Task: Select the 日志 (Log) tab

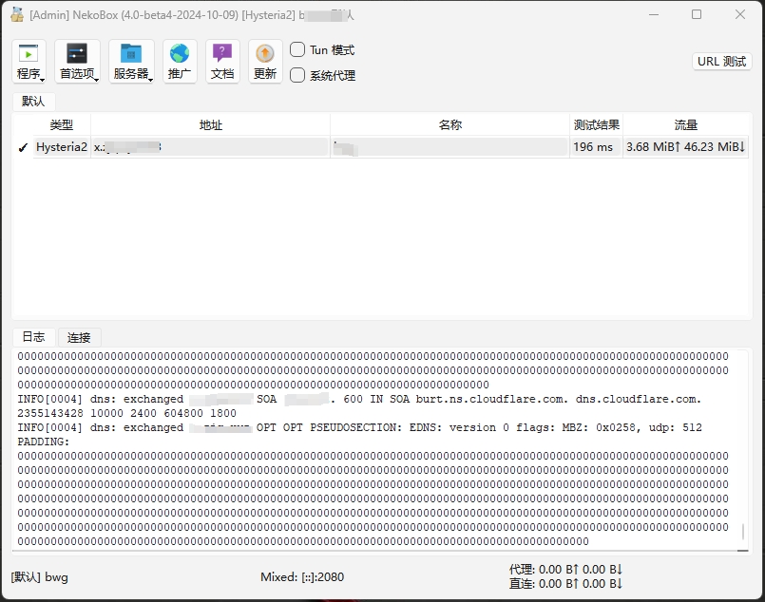Action: pos(33,337)
